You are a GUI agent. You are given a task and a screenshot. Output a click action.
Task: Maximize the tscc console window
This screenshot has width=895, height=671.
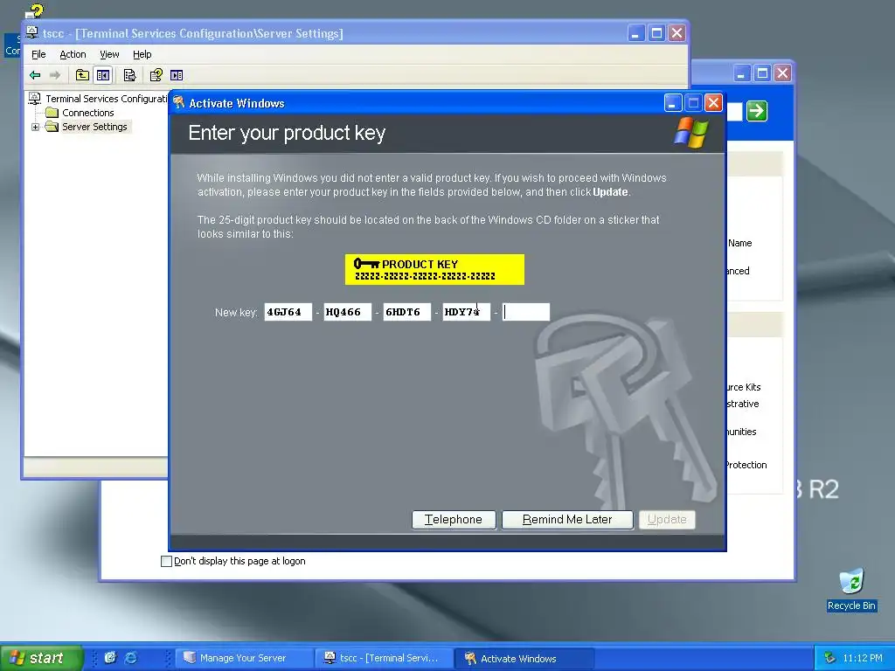656,33
